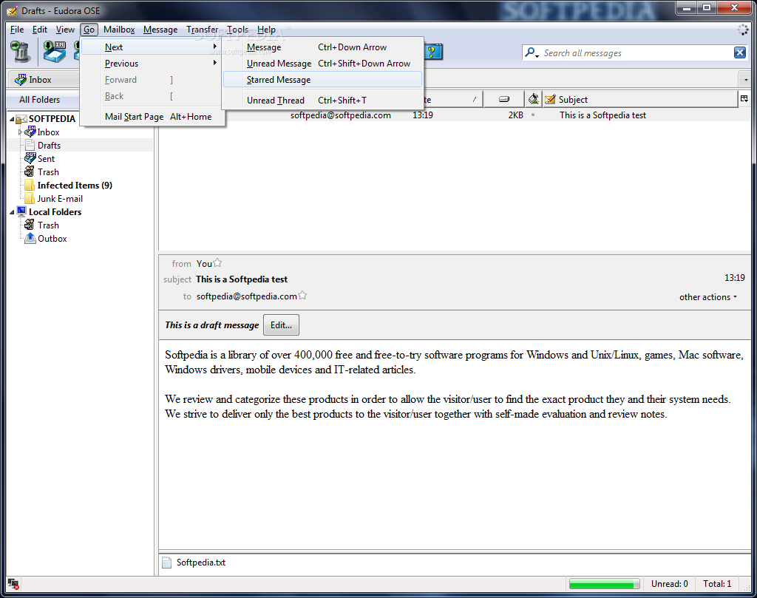
Task: Click the size column header icon
Action: pos(504,100)
